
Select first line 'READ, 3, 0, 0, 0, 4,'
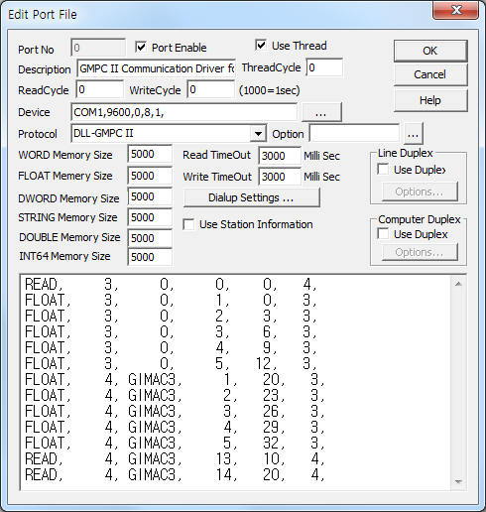(171, 284)
